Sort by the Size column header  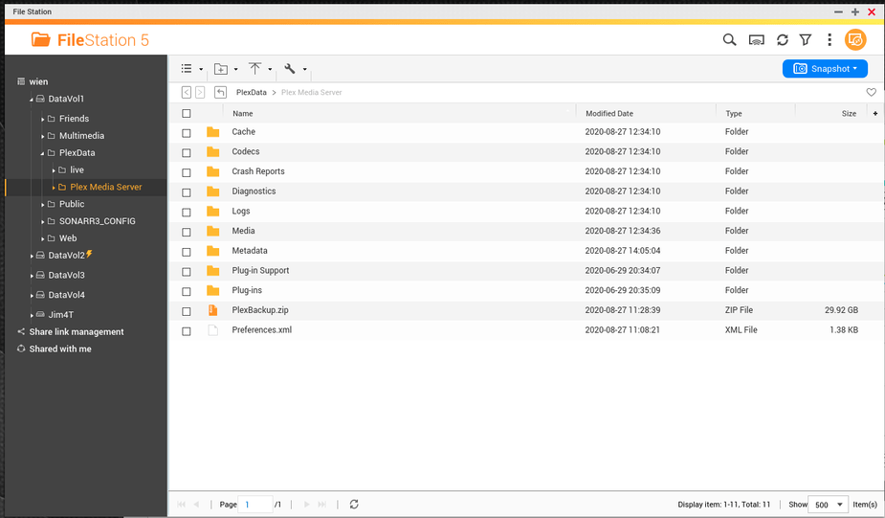click(849, 114)
